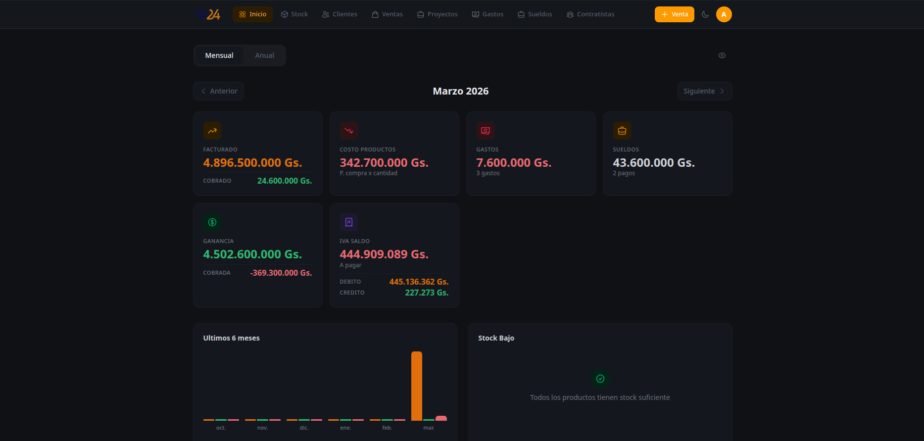The image size is (924, 441).
Task: Go to the Contratistas page
Action: (x=590, y=14)
